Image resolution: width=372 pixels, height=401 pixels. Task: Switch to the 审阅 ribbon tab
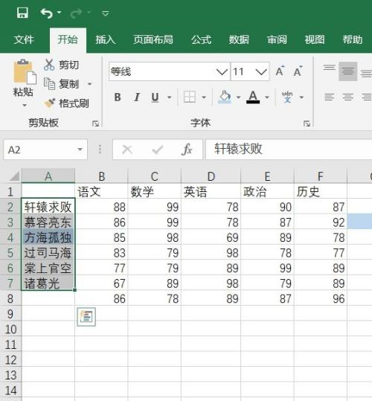(277, 39)
